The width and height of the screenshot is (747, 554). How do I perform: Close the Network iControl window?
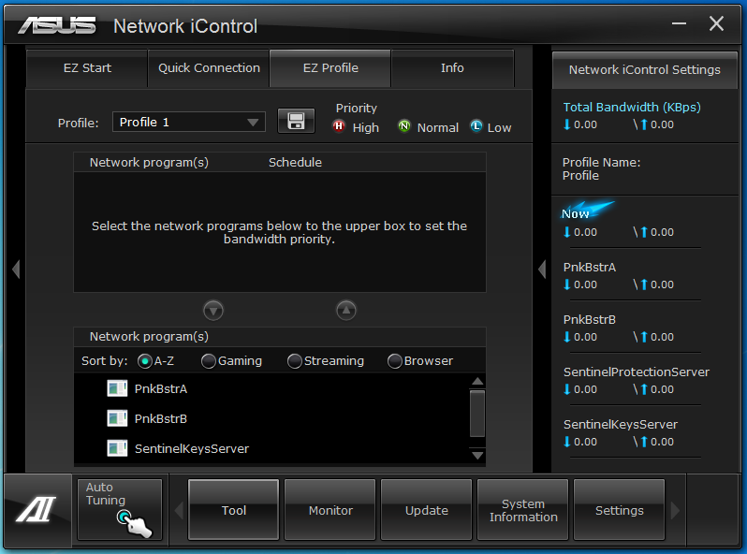716,22
